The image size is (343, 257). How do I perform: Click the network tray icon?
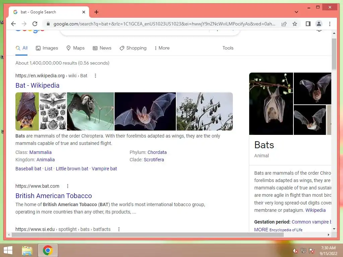point(303,250)
